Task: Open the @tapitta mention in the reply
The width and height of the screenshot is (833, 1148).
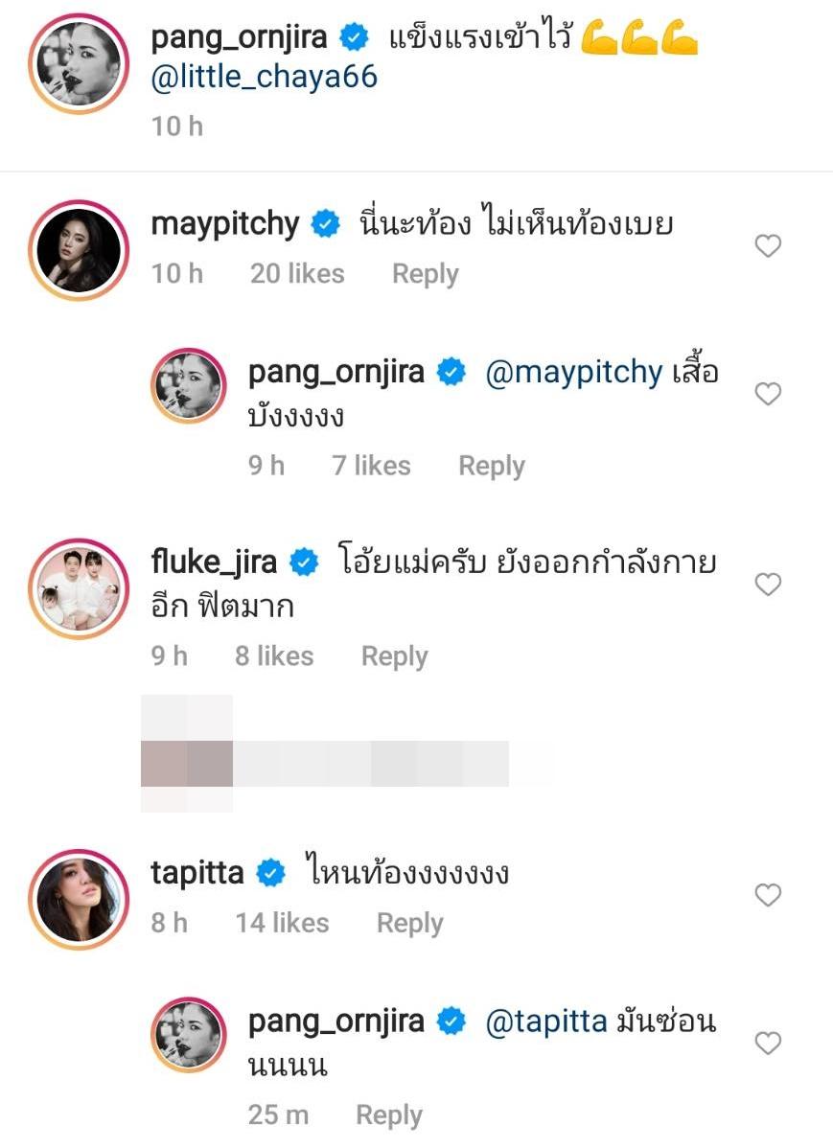Action: tap(546, 1022)
